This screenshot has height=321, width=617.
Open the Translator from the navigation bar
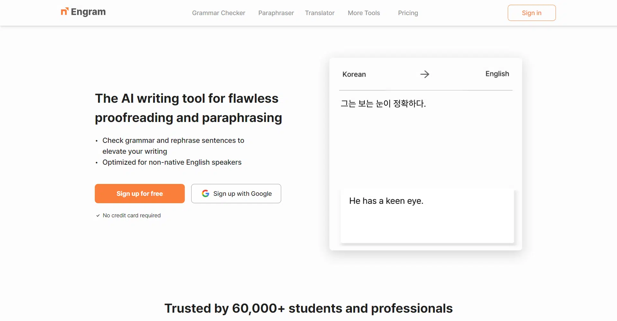click(319, 13)
